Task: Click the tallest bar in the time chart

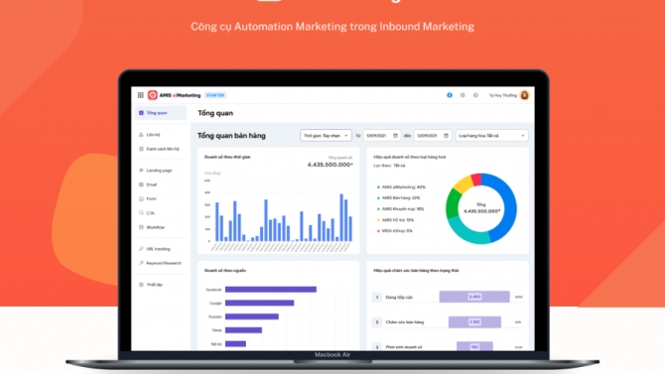Action: pyautogui.click(x=341, y=217)
